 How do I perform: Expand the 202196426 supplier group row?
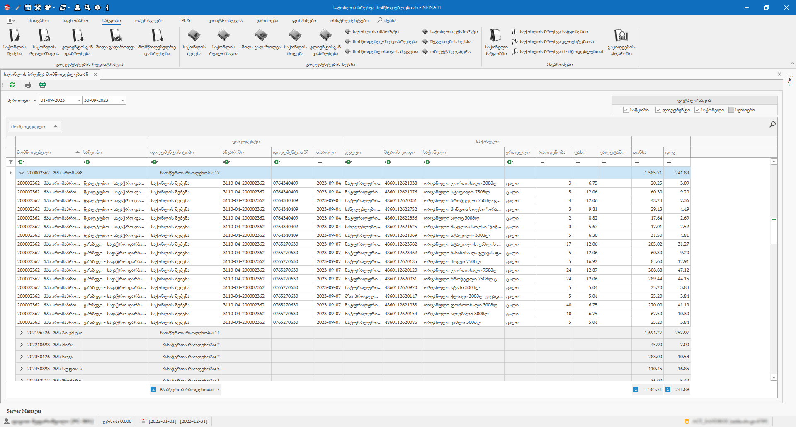22,333
